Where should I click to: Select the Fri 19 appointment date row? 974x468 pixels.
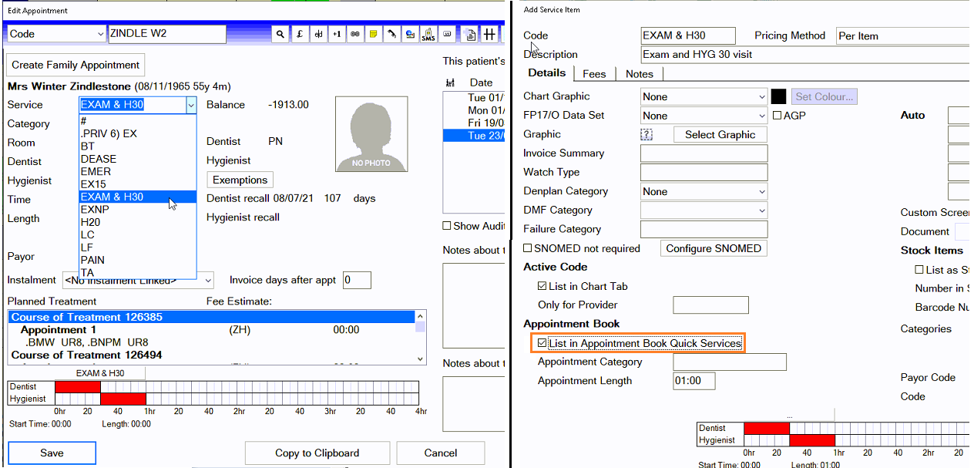point(475,123)
